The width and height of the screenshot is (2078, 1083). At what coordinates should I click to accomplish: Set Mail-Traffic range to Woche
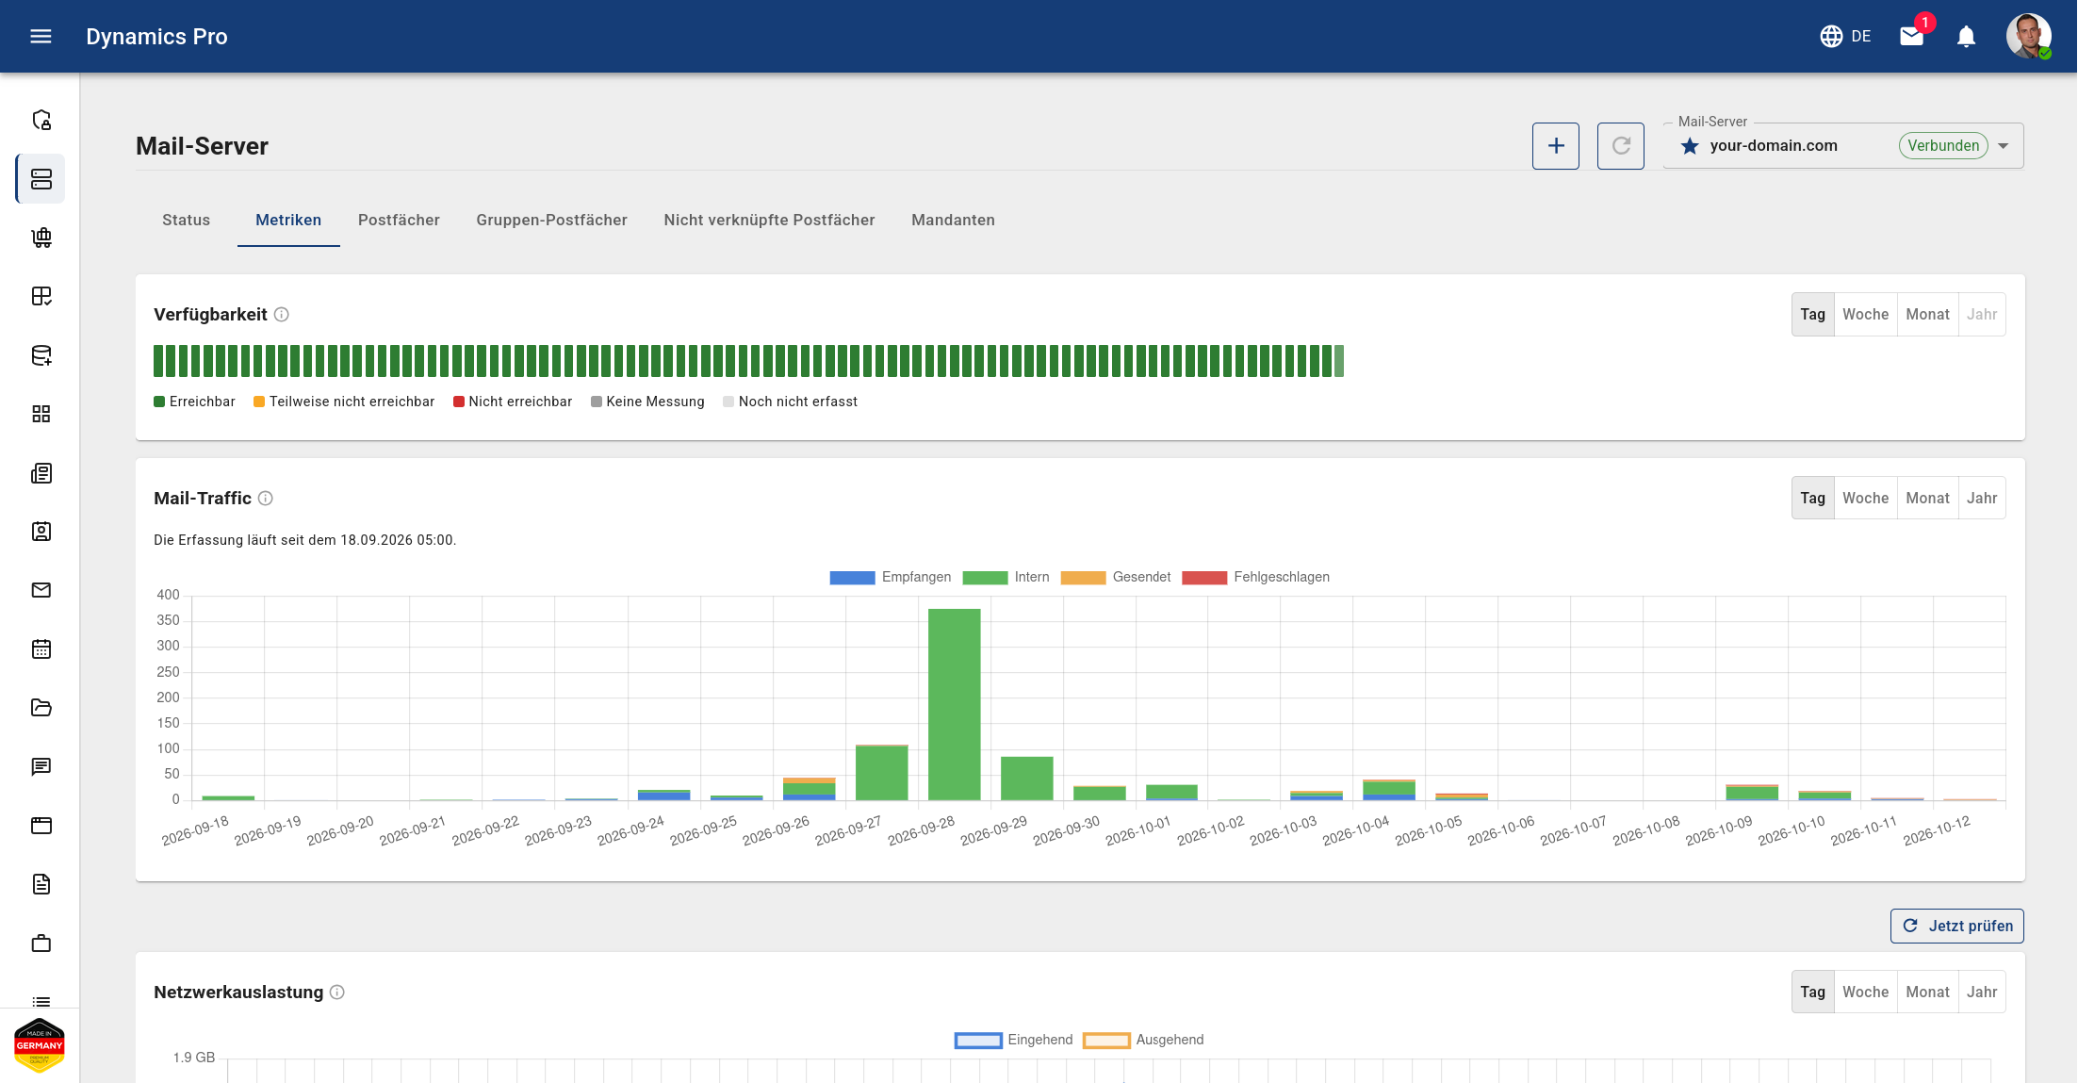tap(1865, 498)
